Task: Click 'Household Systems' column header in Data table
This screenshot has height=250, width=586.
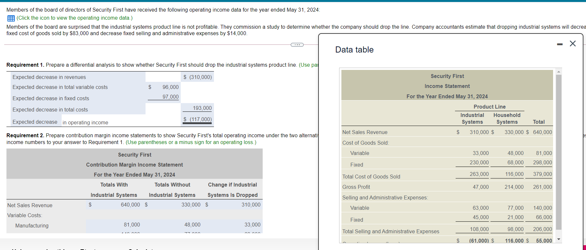Action: tap(507, 119)
